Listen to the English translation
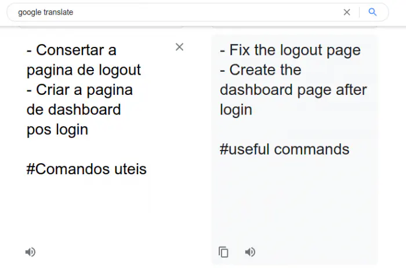This screenshot has height=268, width=406. [x=250, y=252]
